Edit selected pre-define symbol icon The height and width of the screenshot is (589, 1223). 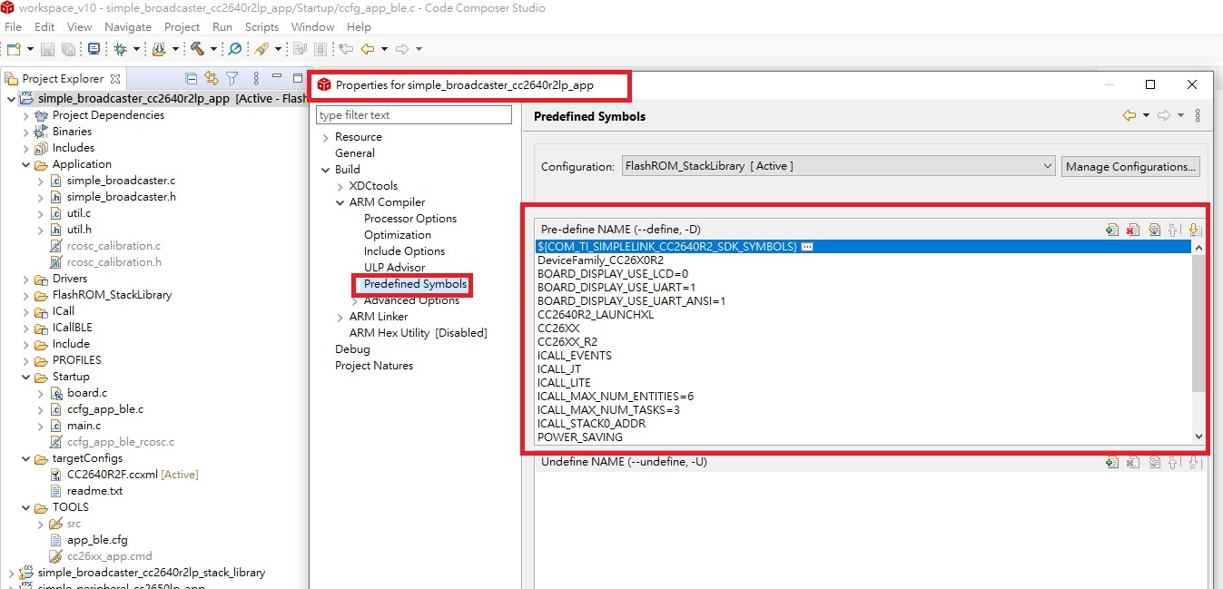coord(1155,231)
